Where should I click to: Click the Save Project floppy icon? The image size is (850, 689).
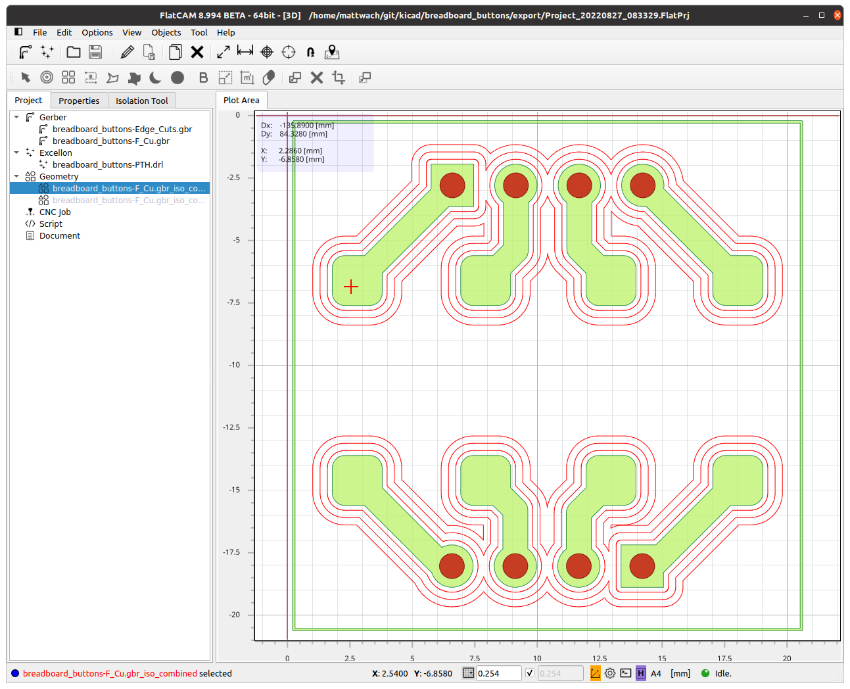point(95,52)
